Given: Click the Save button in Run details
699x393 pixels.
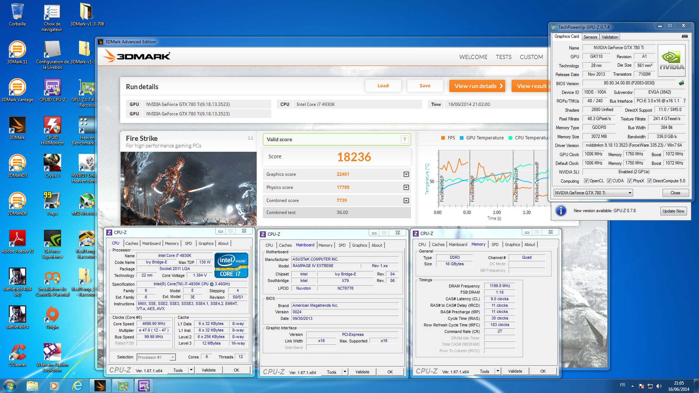Looking at the screenshot, I should (425, 86).
